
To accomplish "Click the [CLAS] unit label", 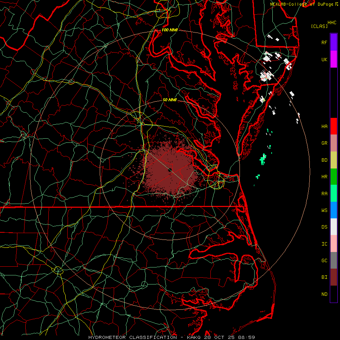I will (319, 26).
